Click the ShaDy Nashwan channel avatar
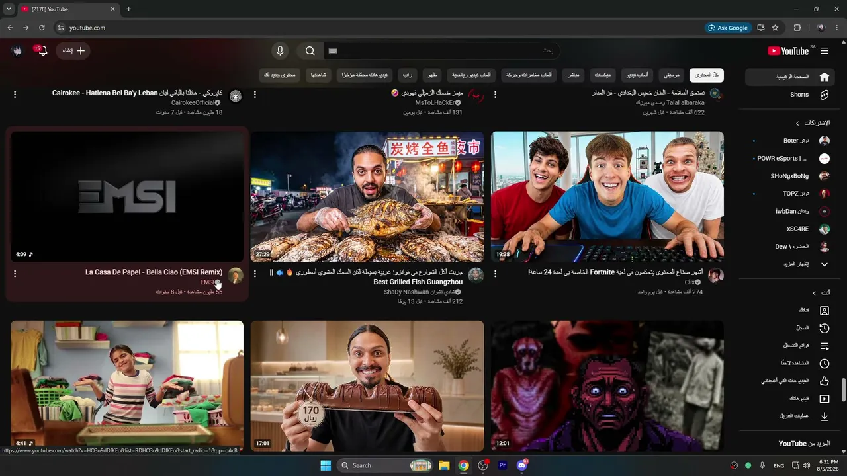Image resolution: width=847 pixels, height=476 pixels. (x=476, y=276)
